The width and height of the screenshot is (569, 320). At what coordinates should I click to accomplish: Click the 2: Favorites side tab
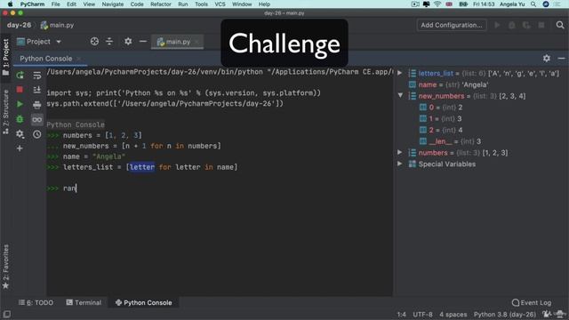click(x=5, y=267)
